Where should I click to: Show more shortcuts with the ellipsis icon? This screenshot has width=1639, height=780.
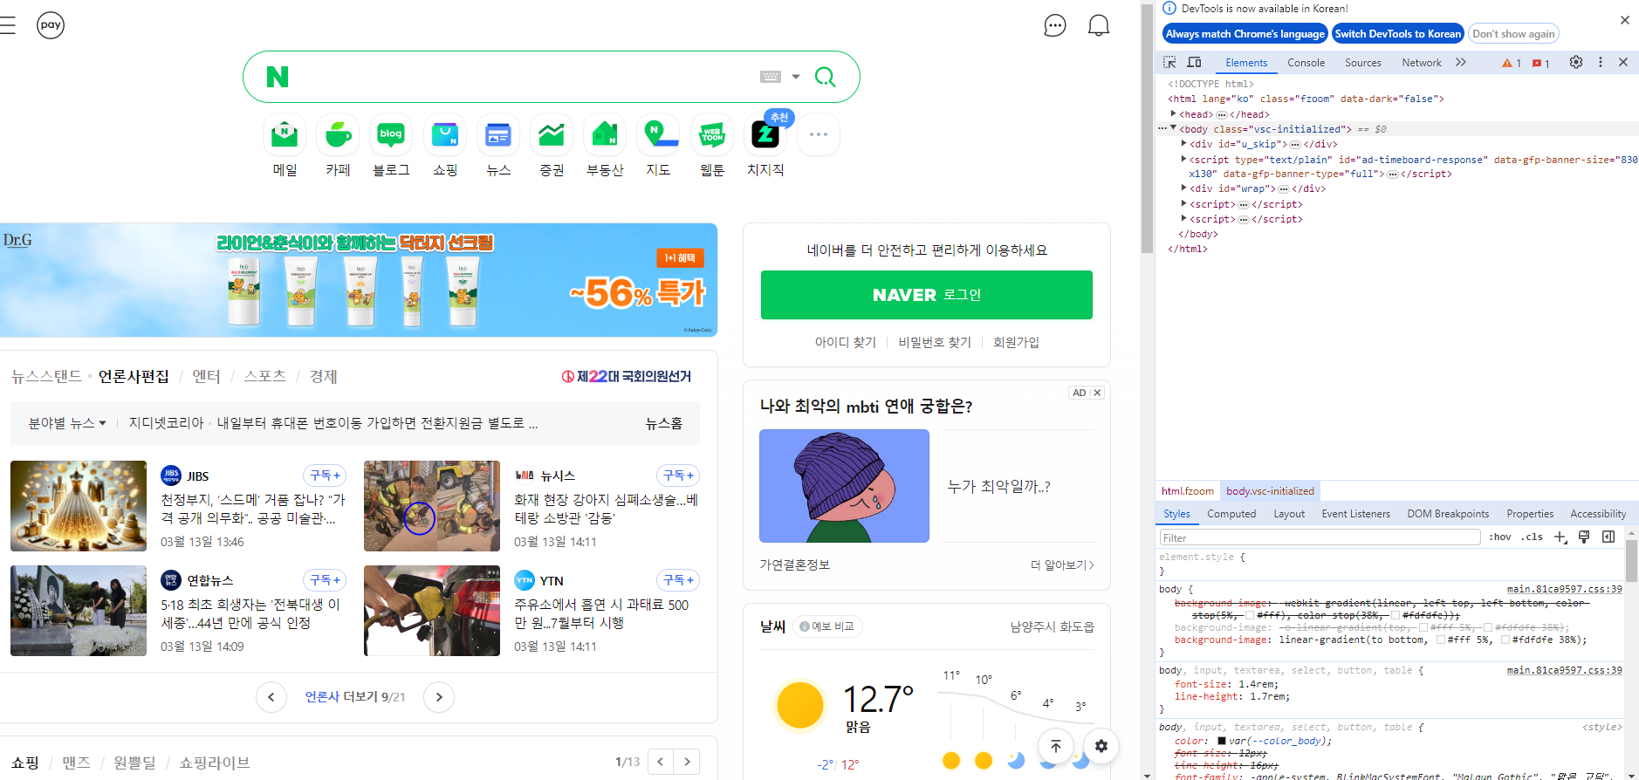coord(819,134)
